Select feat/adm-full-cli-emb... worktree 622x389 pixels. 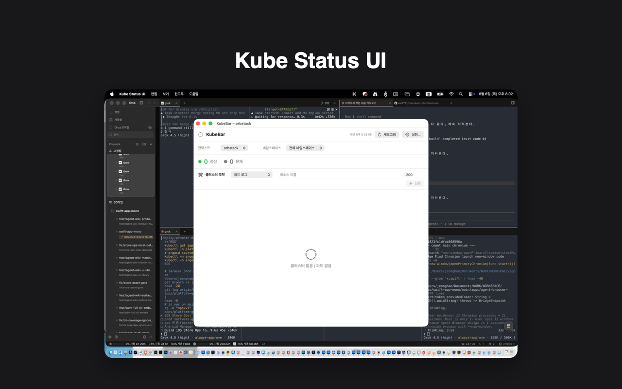pyautogui.click(x=135, y=309)
